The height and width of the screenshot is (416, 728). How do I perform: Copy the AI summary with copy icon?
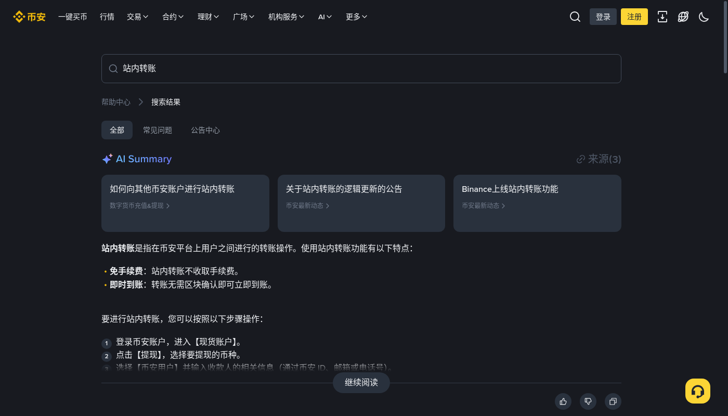tap(613, 401)
